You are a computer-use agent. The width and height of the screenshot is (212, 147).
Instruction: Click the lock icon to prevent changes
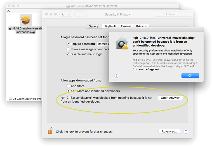[x=50, y=130]
